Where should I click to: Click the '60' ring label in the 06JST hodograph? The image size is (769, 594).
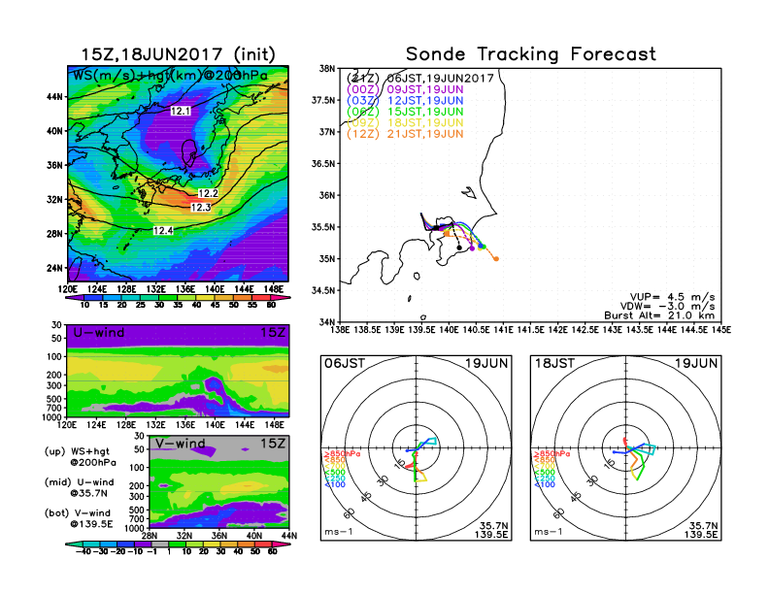pyautogui.click(x=349, y=513)
